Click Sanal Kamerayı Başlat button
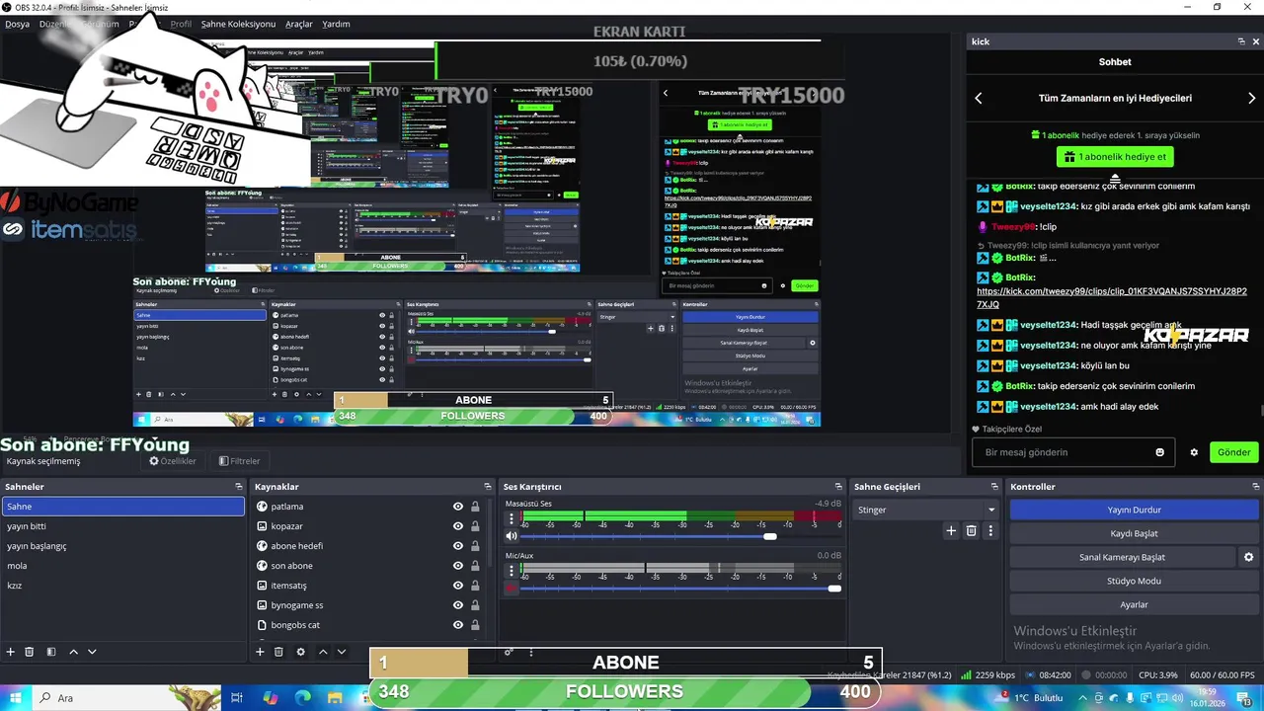Screen dimensions: 1264x711 pyautogui.click(x=1122, y=557)
